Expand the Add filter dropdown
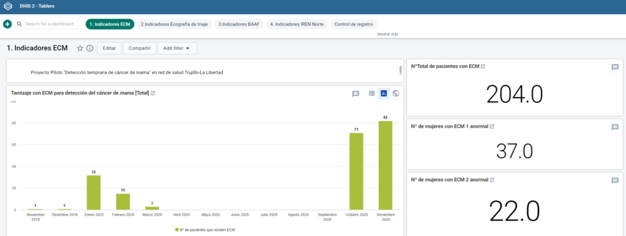 click(178, 48)
